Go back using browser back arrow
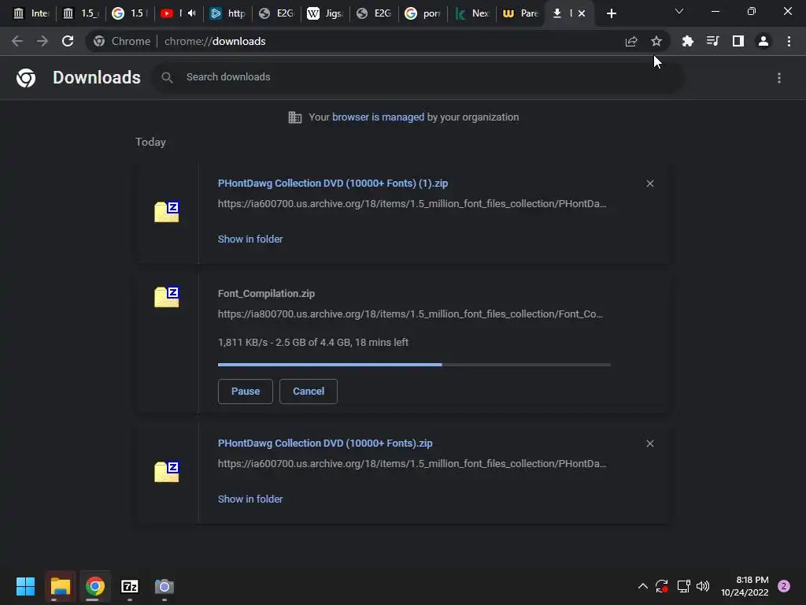This screenshot has width=806, height=605. click(x=17, y=41)
